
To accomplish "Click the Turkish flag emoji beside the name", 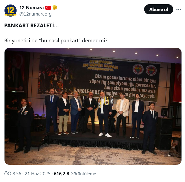I will click(x=48, y=8).
